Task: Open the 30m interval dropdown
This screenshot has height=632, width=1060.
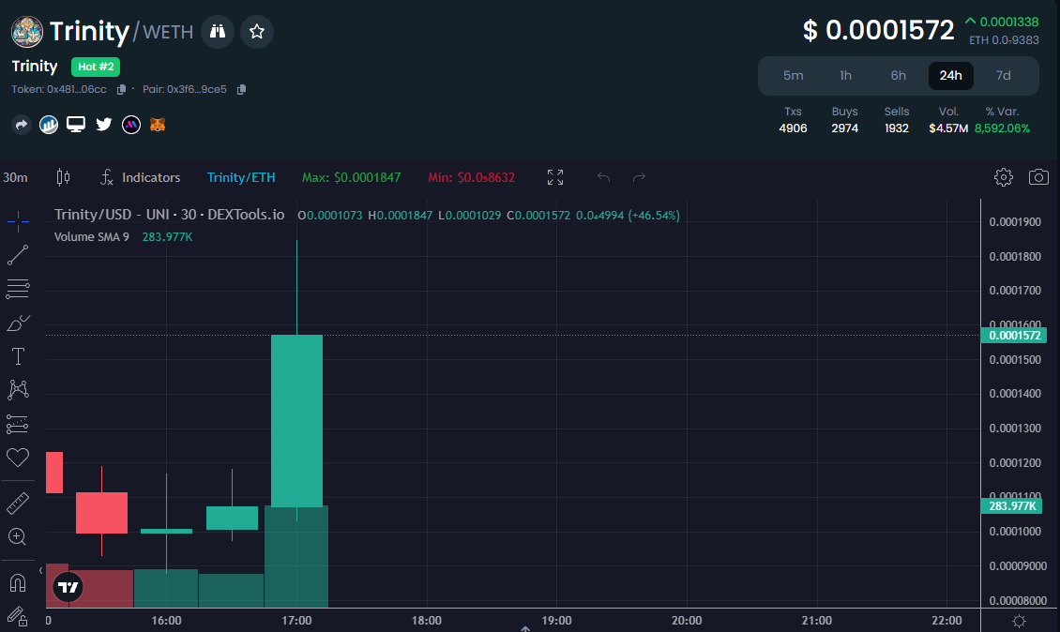Action: pyautogui.click(x=16, y=177)
